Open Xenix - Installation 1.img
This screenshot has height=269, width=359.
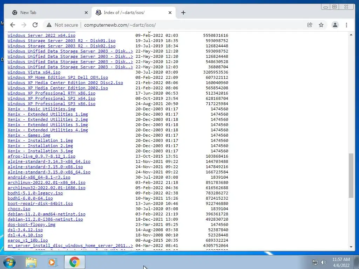(x=40, y=141)
